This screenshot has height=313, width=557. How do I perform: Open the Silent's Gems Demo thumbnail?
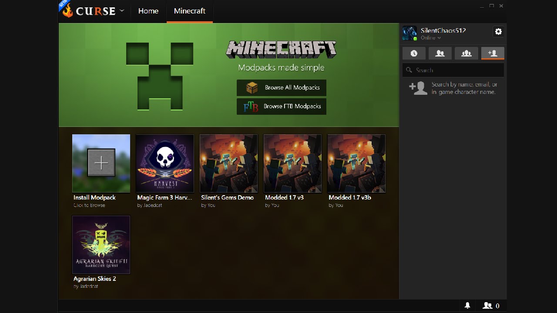229,163
